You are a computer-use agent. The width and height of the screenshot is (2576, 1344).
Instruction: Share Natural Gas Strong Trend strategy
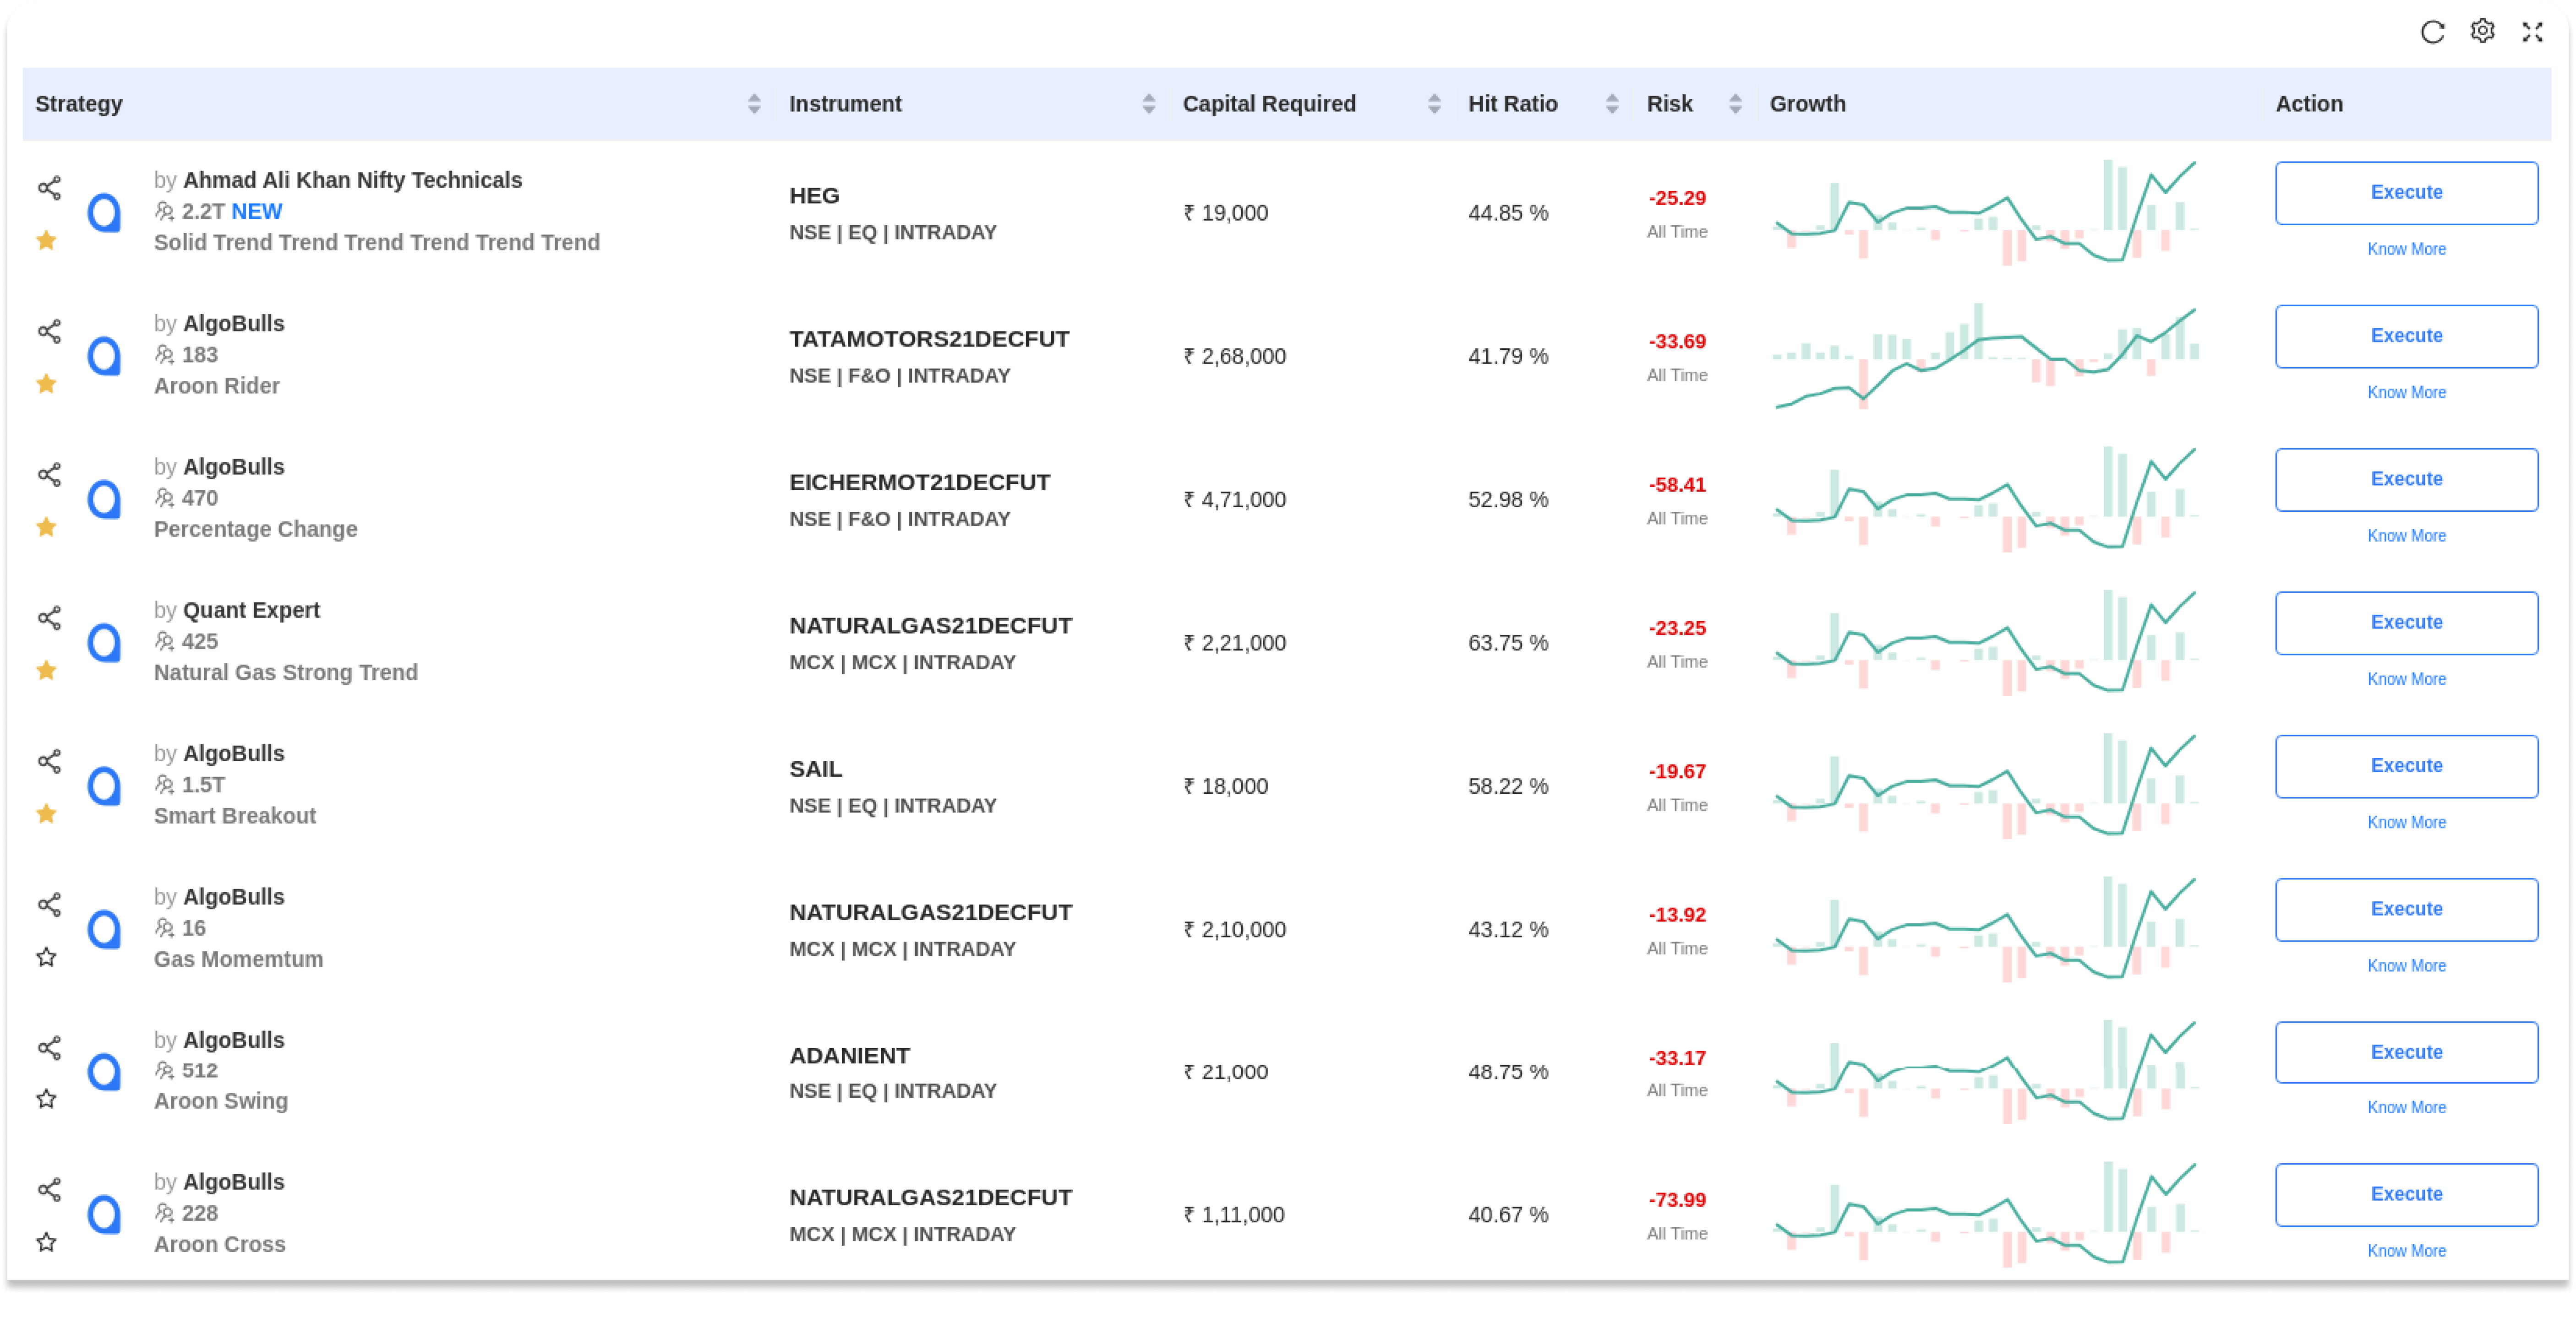point(49,618)
